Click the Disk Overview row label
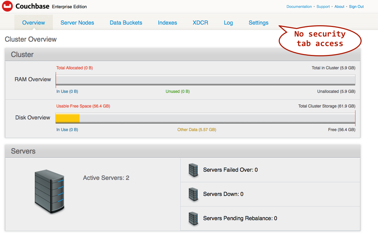Viewport: 378px width, 242px height. click(x=33, y=118)
